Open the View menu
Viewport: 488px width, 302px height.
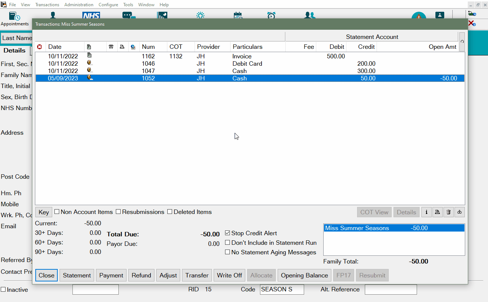click(x=25, y=5)
